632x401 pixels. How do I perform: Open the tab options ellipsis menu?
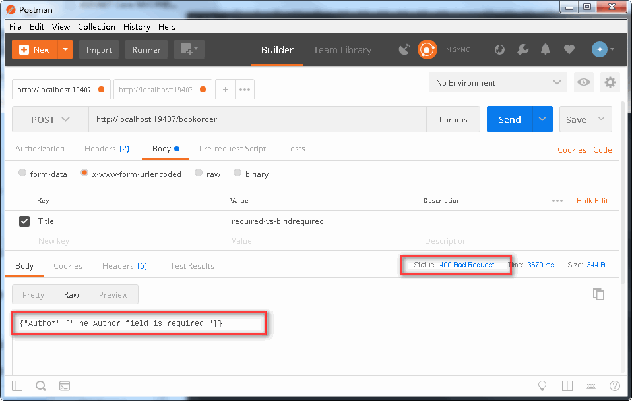pyautogui.click(x=245, y=90)
